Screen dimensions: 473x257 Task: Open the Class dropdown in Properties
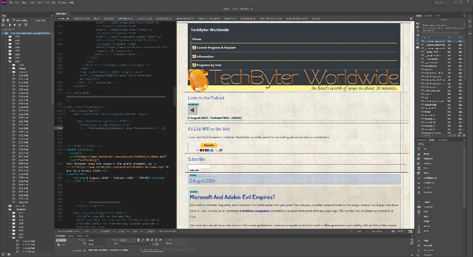(x=127, y=240)
